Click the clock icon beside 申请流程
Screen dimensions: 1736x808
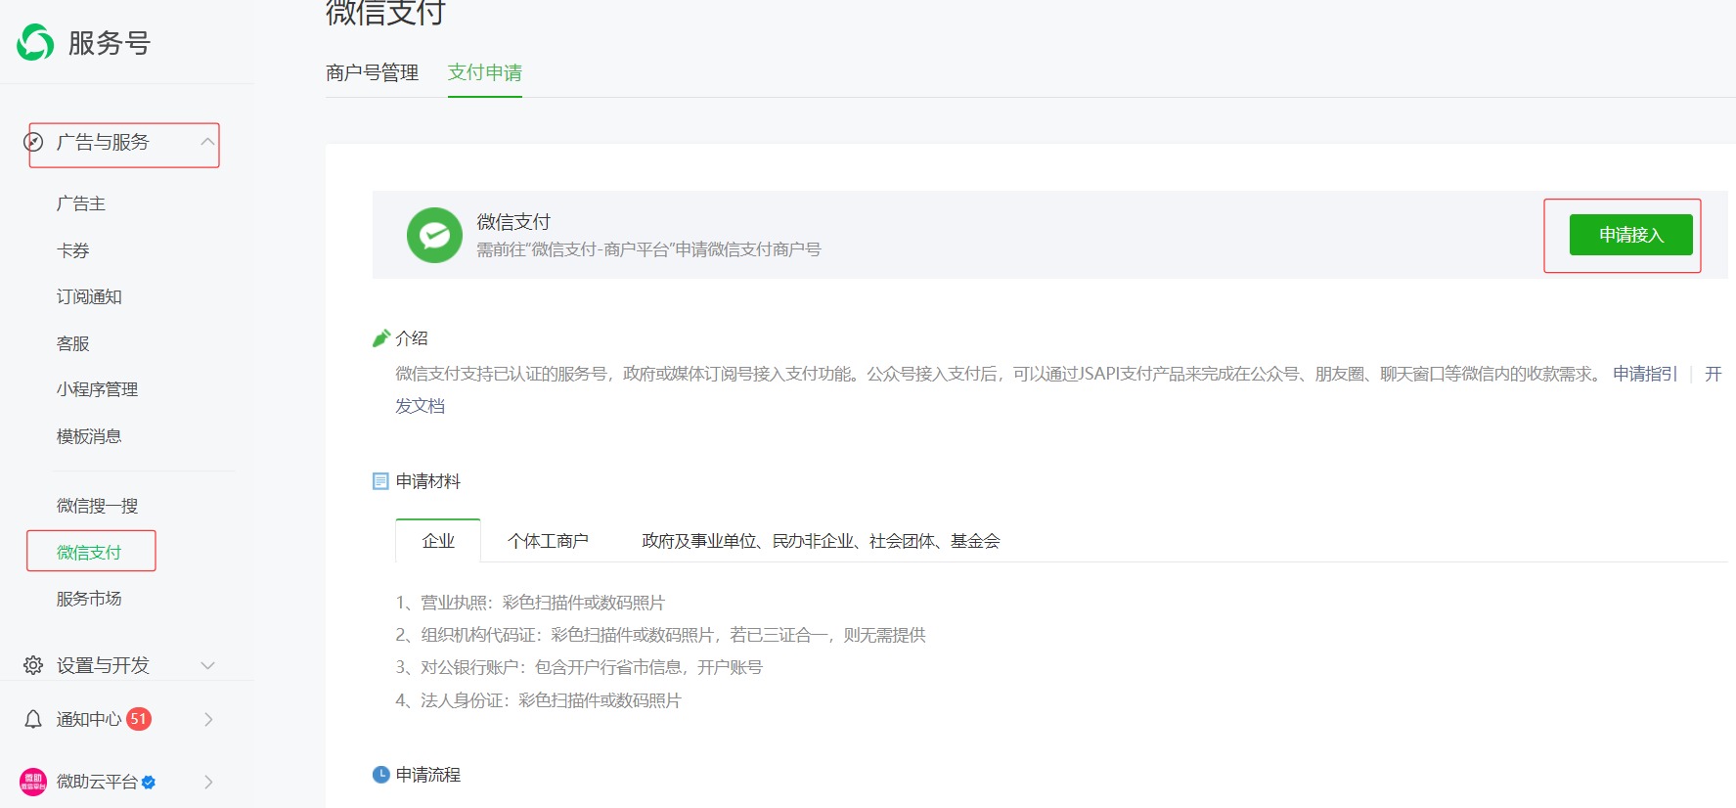pos(381,775)
